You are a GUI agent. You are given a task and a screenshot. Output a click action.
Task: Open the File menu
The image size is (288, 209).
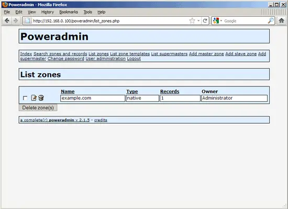[x=7, y=12]
